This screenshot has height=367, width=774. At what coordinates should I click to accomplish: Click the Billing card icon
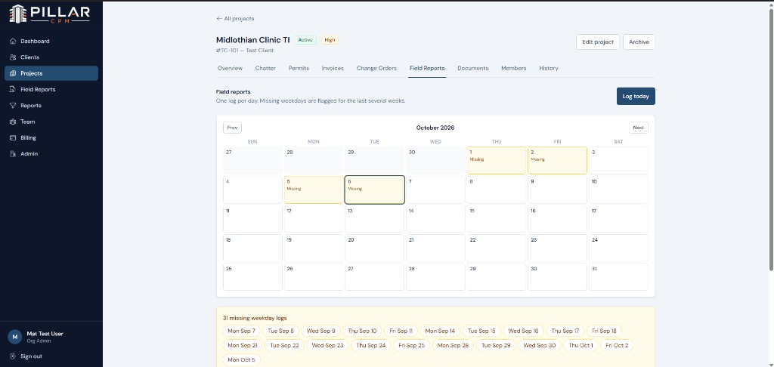coord(14,138)
